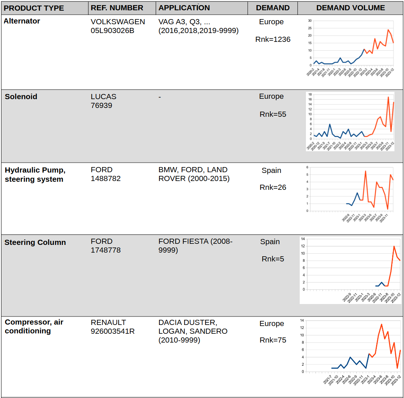Click the Rnk=75 demand rank
This screenshot has width=404, height=398.
273,340
